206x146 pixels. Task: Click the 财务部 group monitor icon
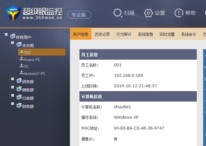(x=19, y=106)
